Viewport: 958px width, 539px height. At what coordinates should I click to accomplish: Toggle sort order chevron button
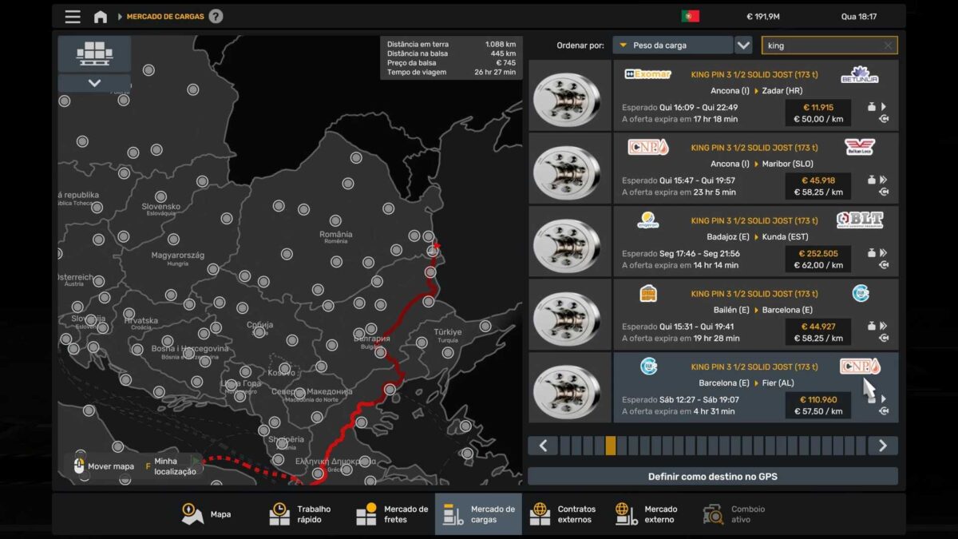pos(743,46)
